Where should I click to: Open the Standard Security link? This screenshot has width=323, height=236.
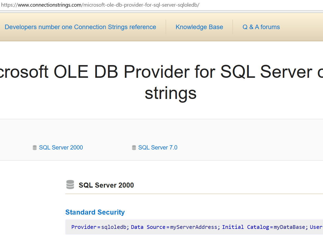(x=95, y=212)
